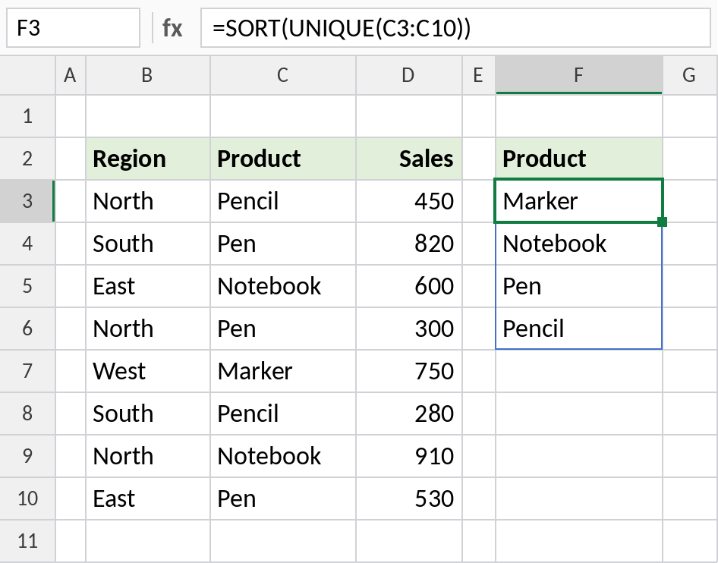Select row 5 header
718x563 pixels.
point(27,286)
